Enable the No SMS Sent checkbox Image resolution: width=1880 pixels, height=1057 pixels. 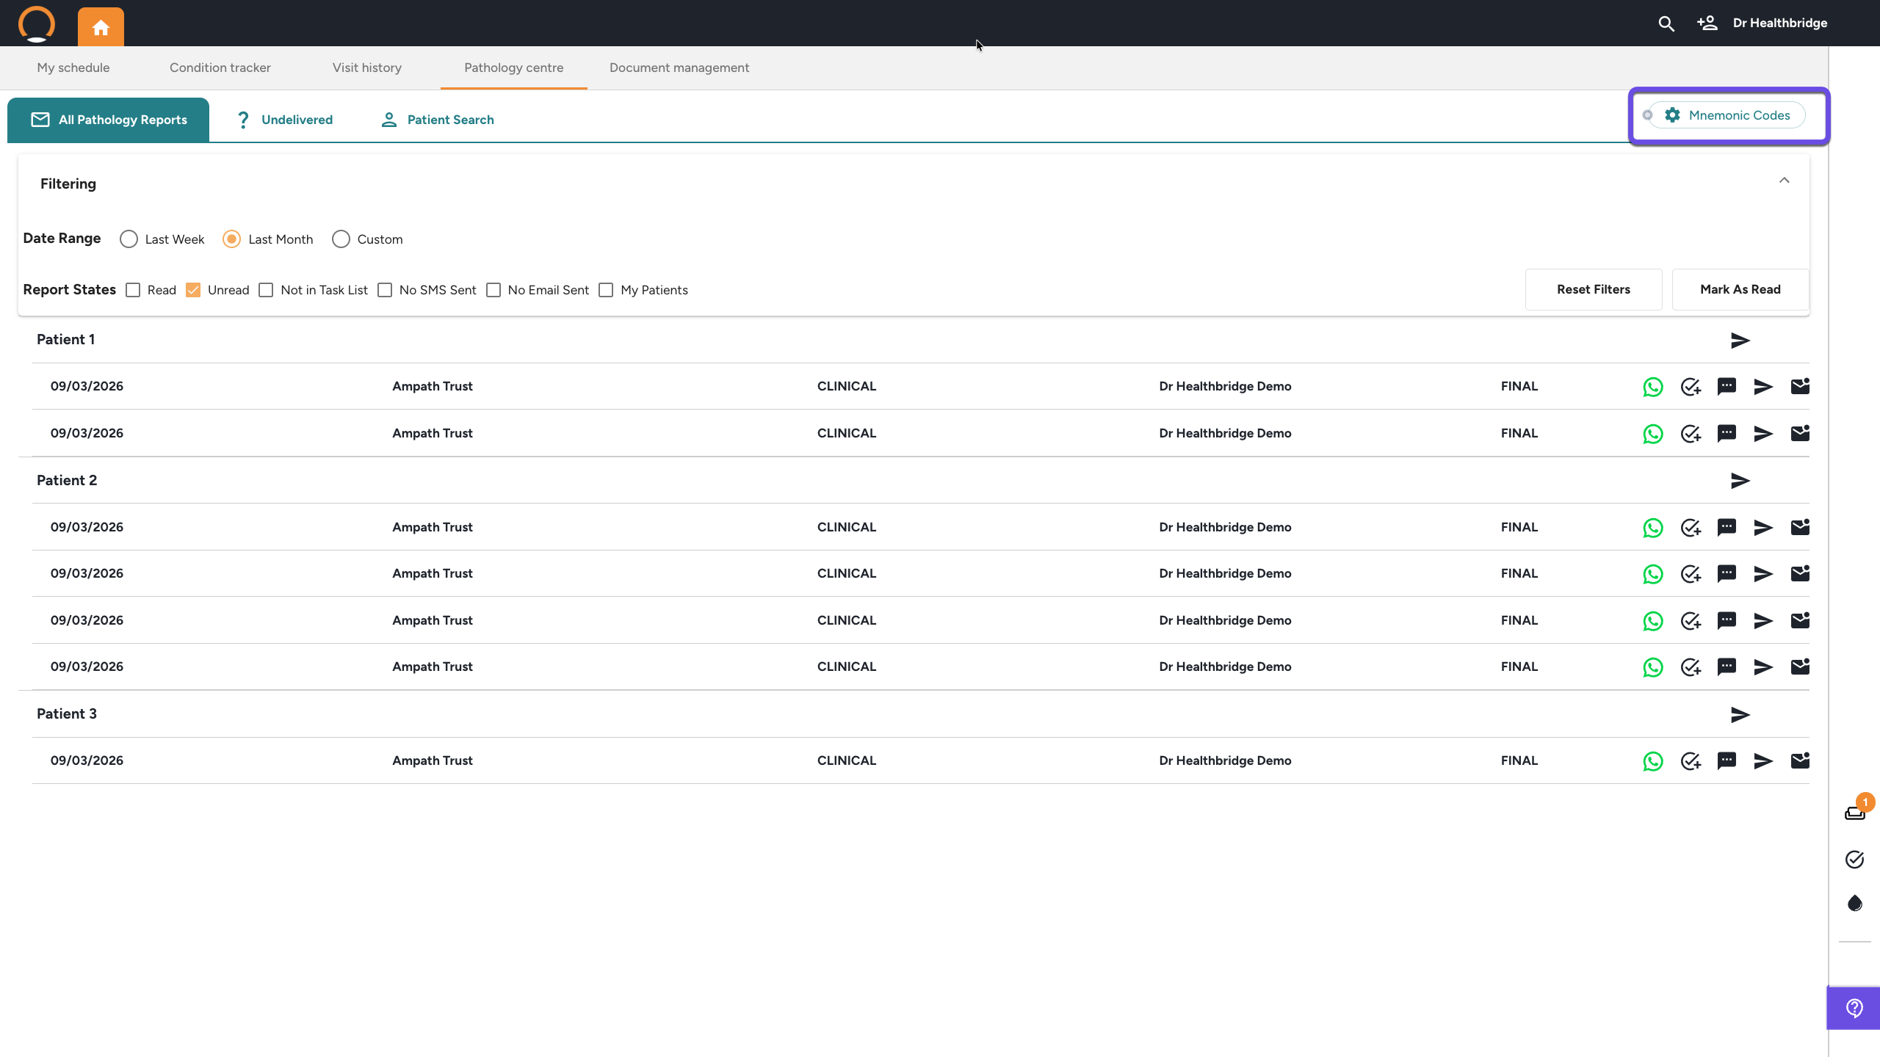[385, 290]
